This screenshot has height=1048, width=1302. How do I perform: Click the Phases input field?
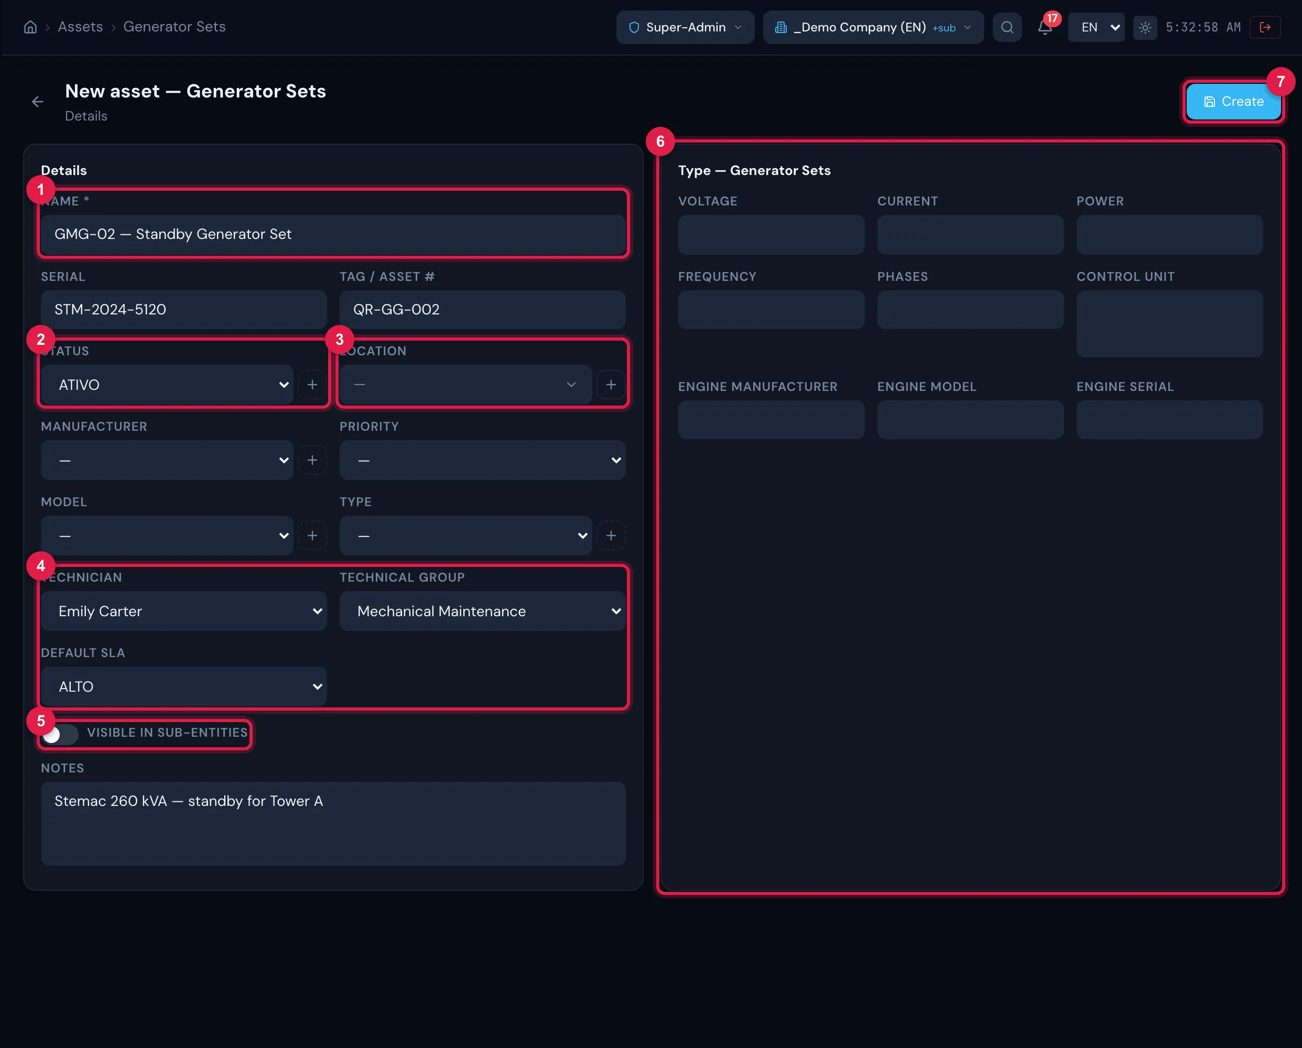(970, 310)
